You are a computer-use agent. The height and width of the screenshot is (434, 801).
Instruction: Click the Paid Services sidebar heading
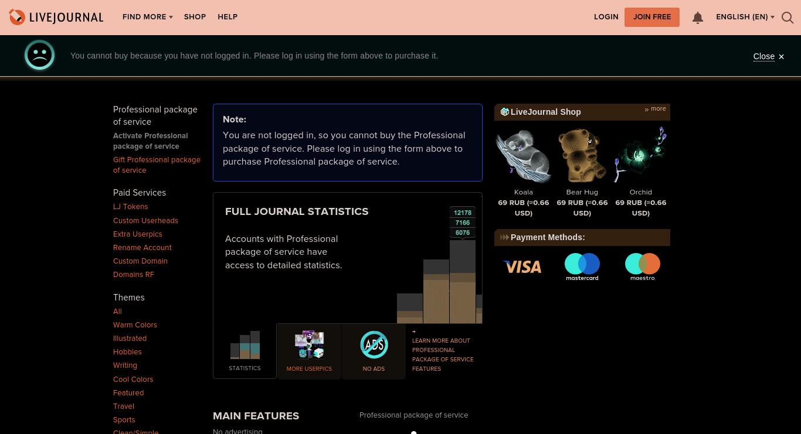click(x=140, y=193)
